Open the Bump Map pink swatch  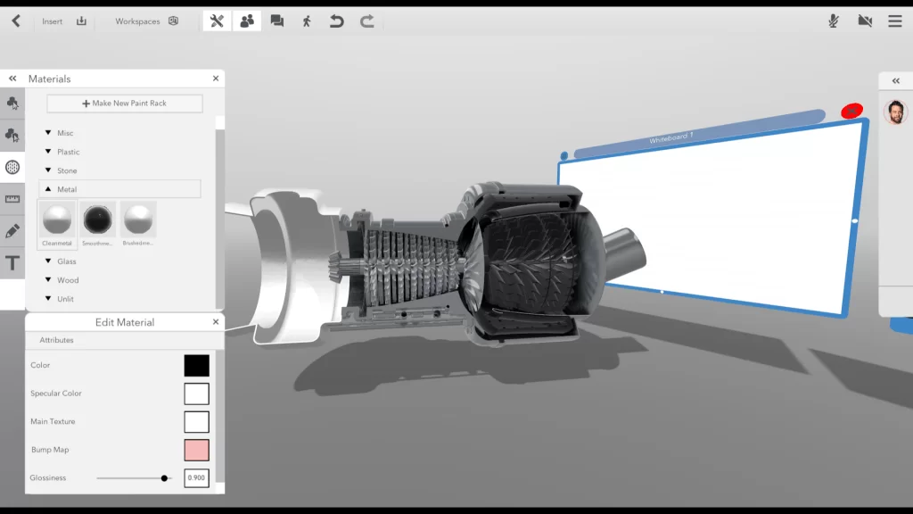196,450
